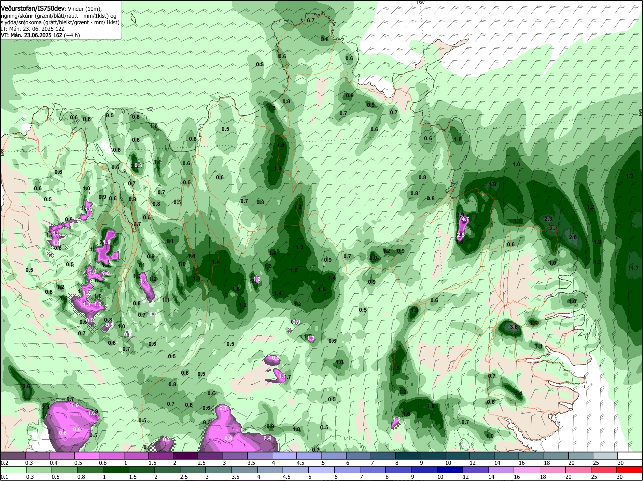Viewport: 643px width, 481px height.
Task: Click the 'Veðurstofan/IS750dev' title text
Action: [x=33, y=9]
